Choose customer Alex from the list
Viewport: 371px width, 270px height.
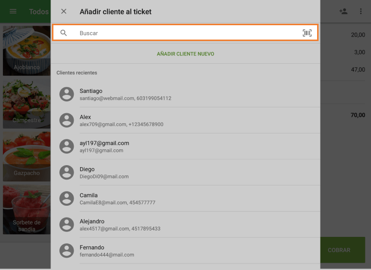click(x=188, y=120)
